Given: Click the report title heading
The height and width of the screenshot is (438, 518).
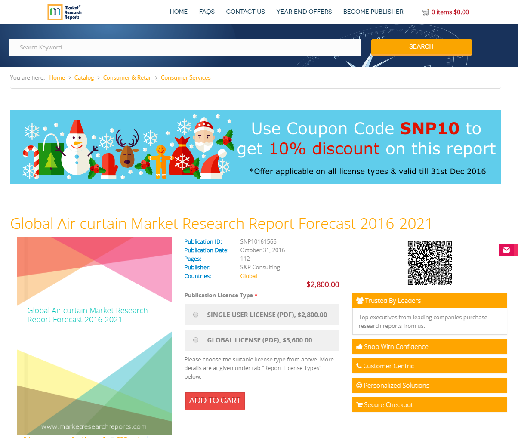Looking at the screenshot, I should [221, 224].
